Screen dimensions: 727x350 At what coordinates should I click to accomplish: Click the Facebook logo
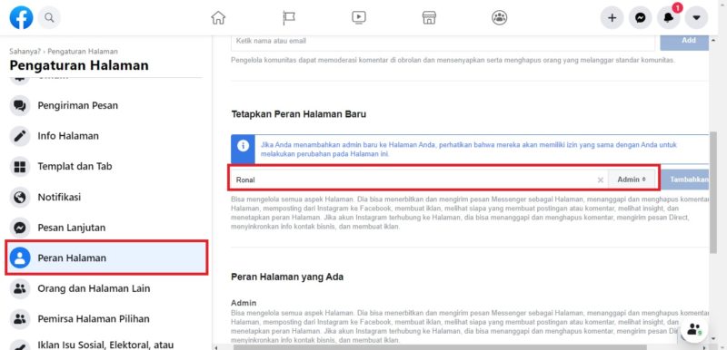coord(21,18)
